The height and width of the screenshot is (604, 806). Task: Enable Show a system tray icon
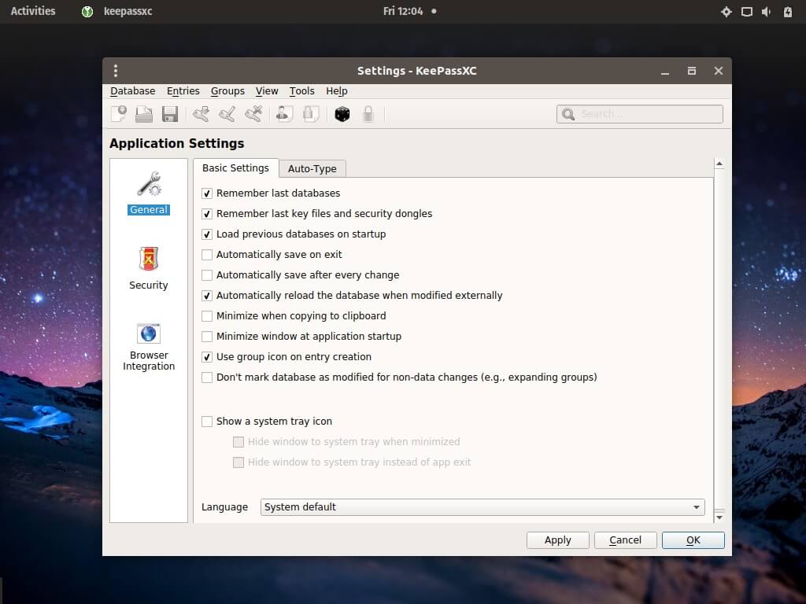click(207, 422)
